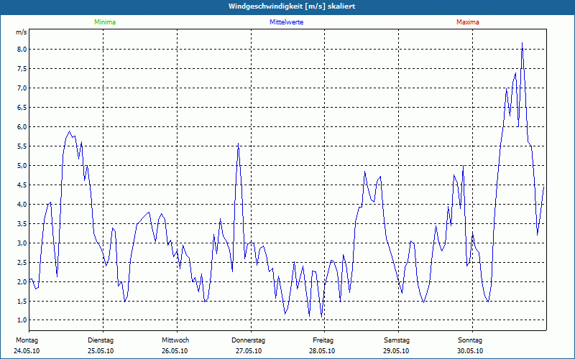This screenshot has height=359, width=575.
Task: Click the Samstag day label
Action: (x=397, y=340)
